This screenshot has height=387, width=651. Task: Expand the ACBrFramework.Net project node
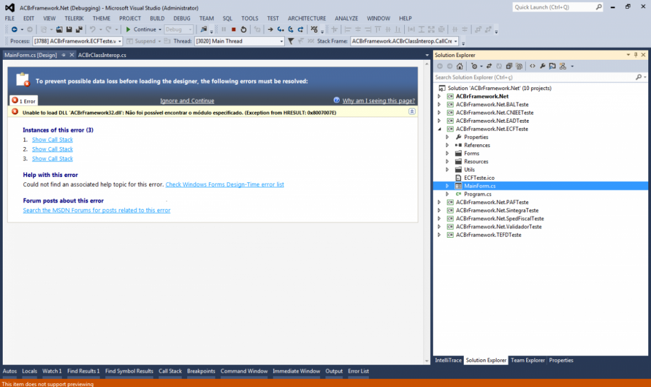[x=440, y=96]
